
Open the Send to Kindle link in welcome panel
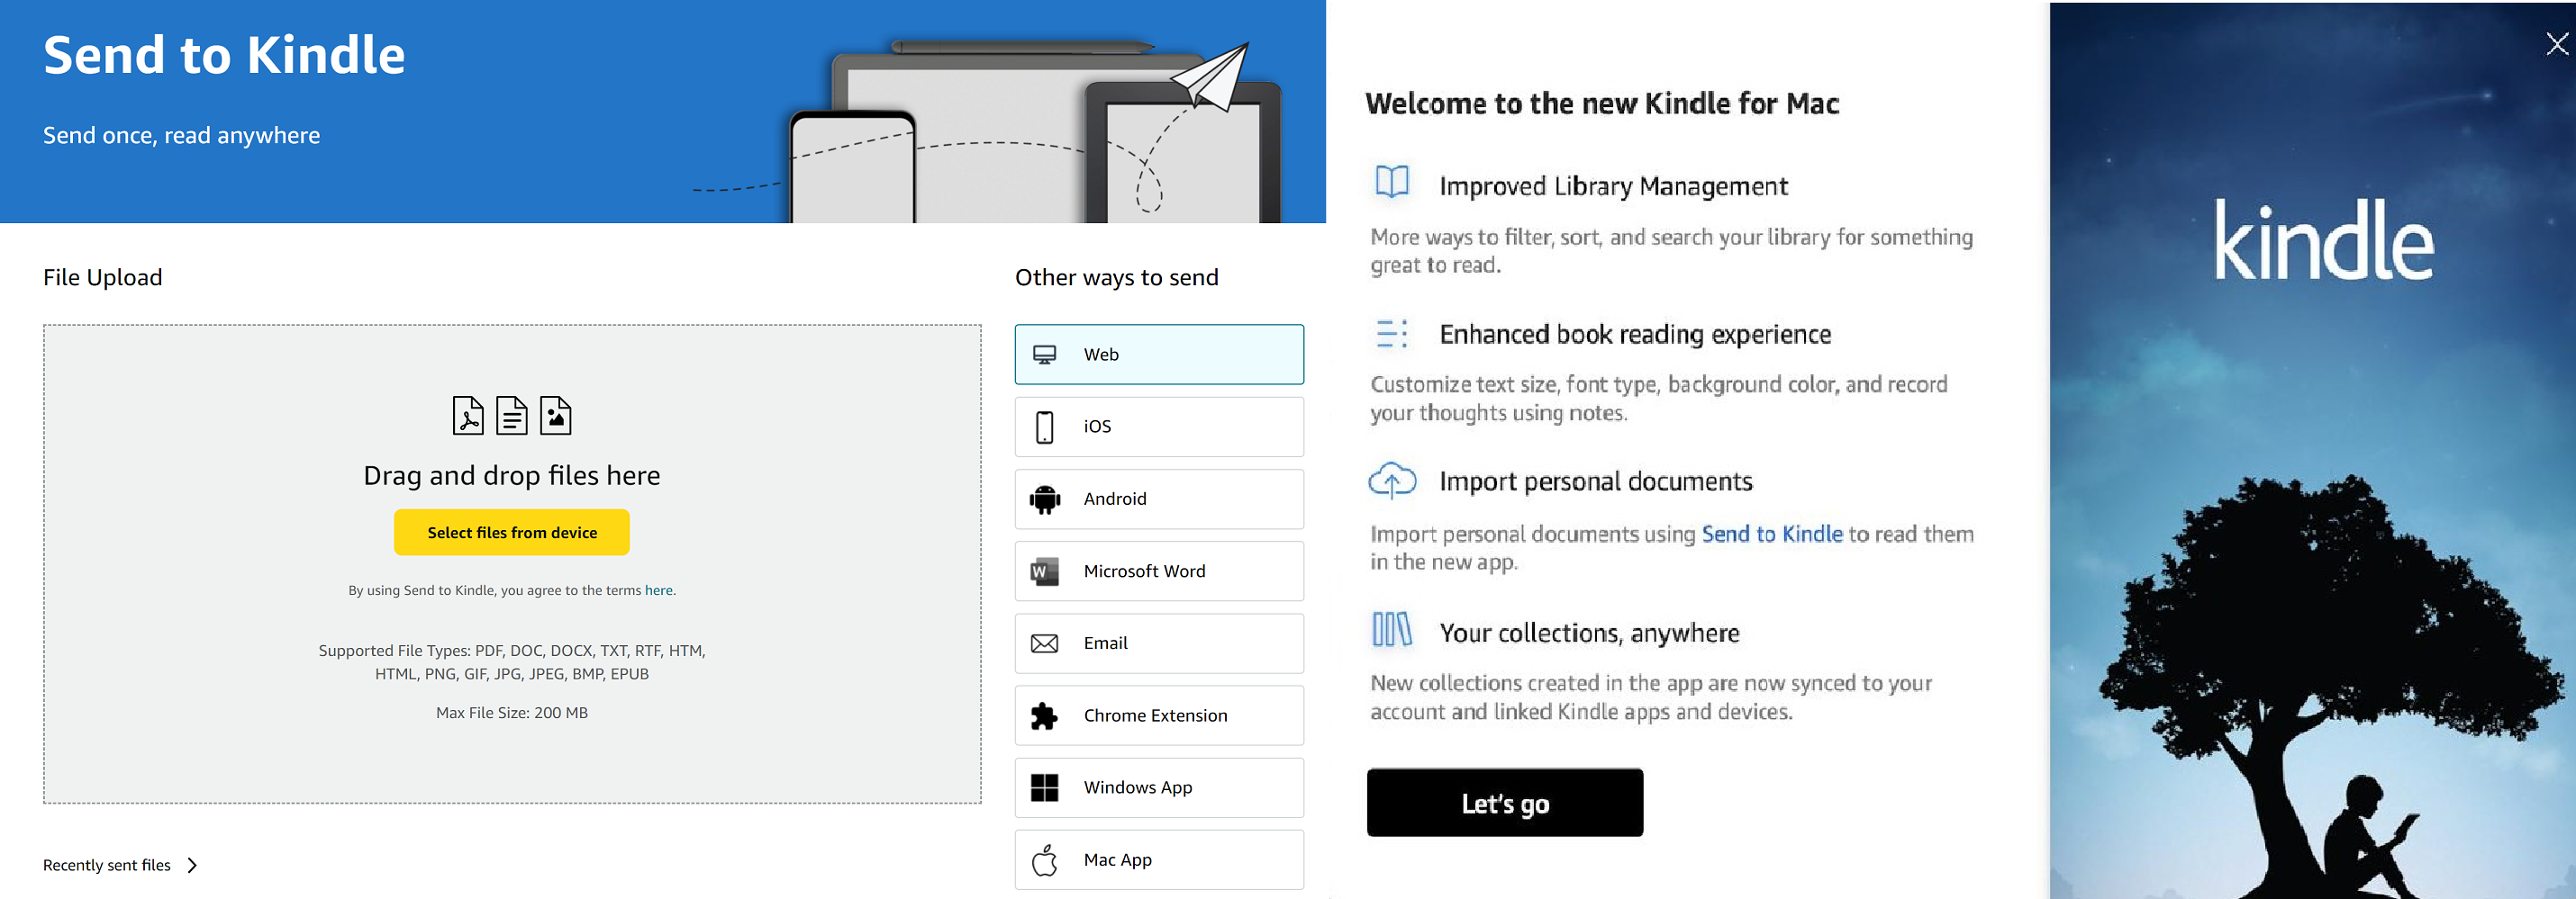click(x=1771, y=534)
